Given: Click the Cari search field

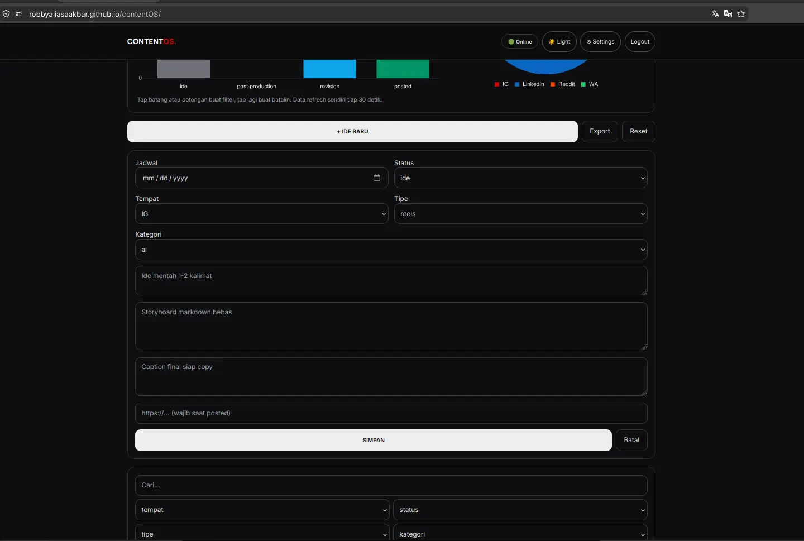Looking at the screenshot, I should click(391, 485).
